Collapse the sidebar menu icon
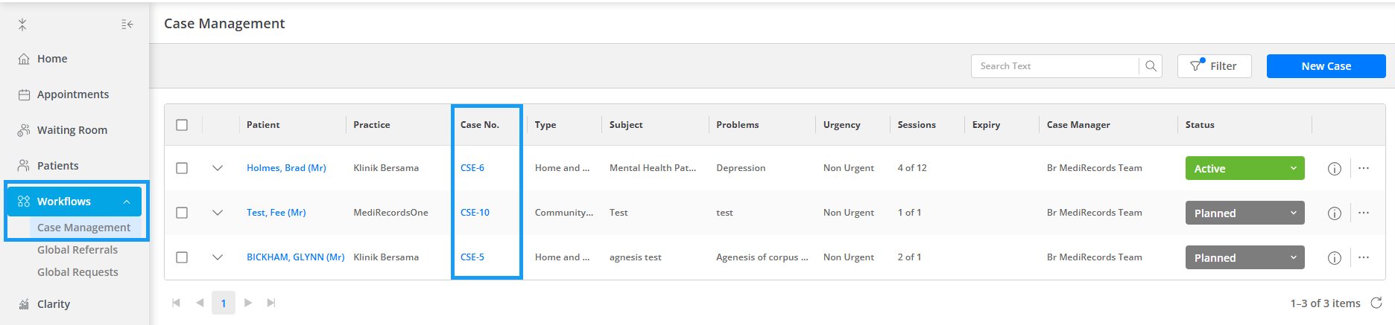Viewport: 1395px width, 325px height. pyautogui.click(x=127, y=25)
